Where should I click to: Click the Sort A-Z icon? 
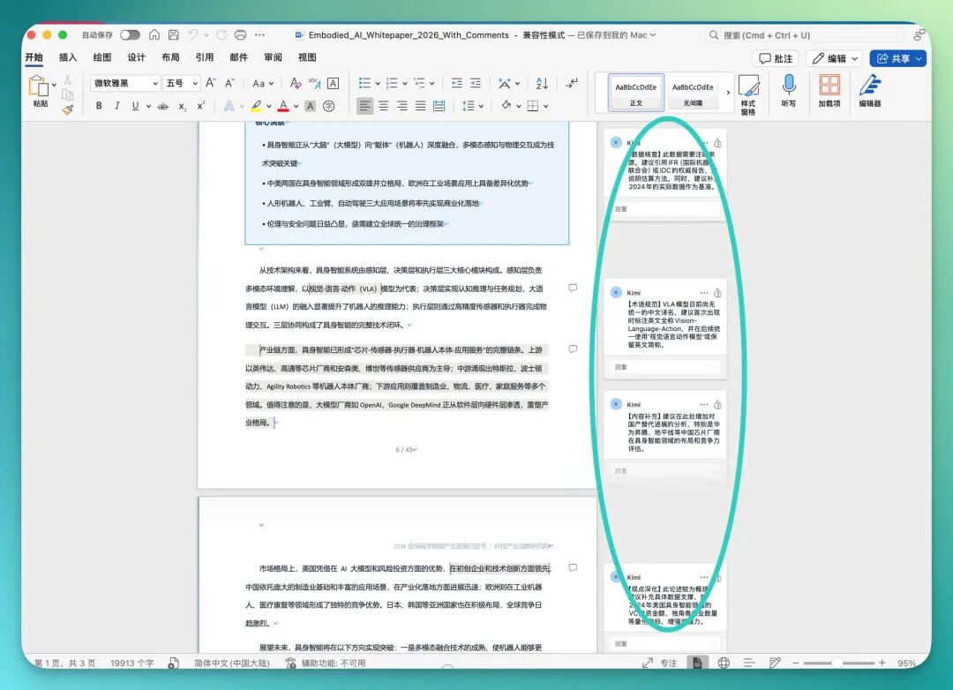[x=542, y=83]
